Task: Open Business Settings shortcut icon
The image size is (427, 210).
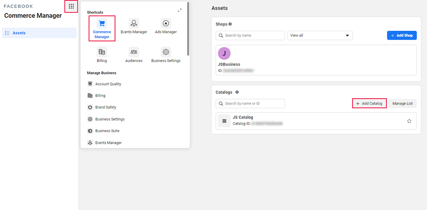Action: point(166,52)
